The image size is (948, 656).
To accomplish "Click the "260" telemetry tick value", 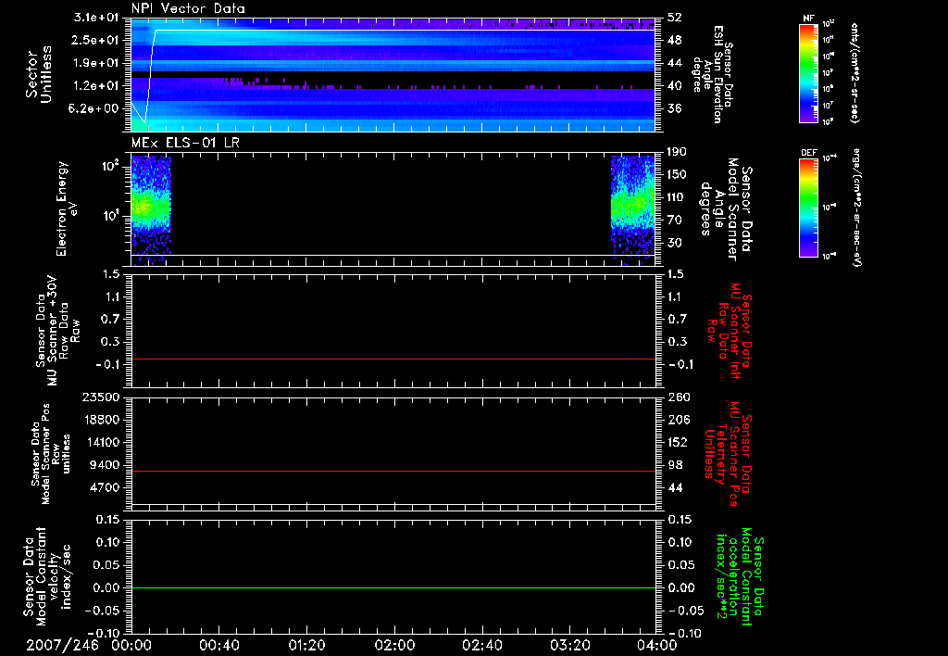I will (679, 397).
